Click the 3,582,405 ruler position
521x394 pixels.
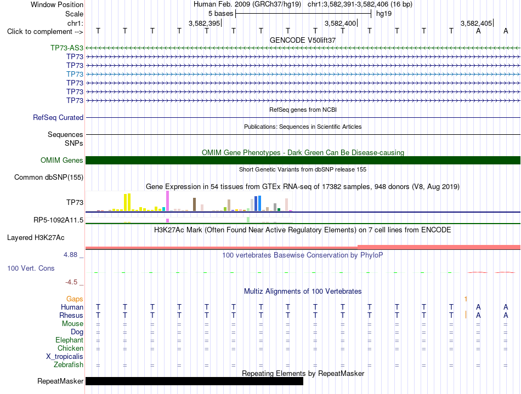click(x=476, y=23)
